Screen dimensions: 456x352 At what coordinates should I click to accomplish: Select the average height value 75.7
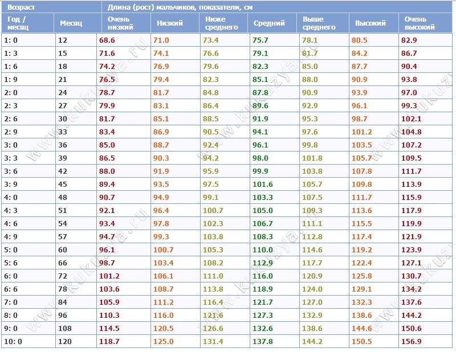260,40
